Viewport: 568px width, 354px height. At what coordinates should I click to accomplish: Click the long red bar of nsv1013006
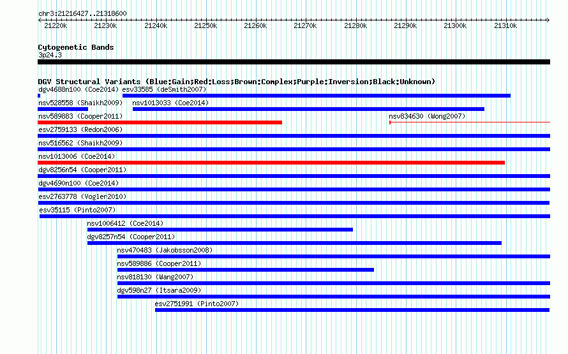click(x=271, y=163)
